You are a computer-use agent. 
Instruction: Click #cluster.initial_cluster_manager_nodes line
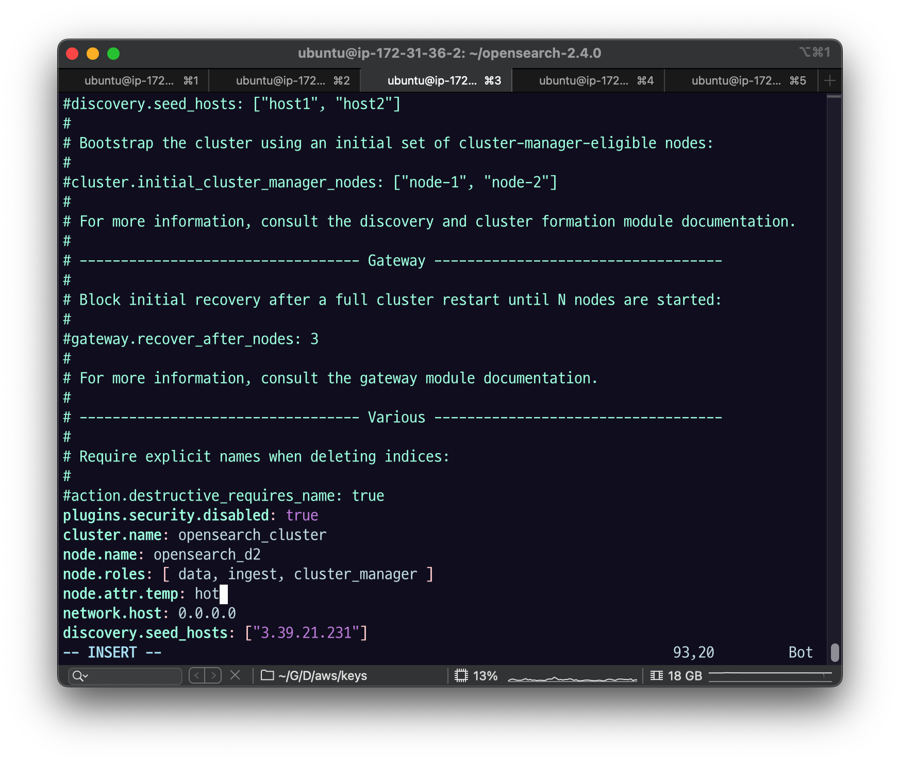(x=310, y=183)
